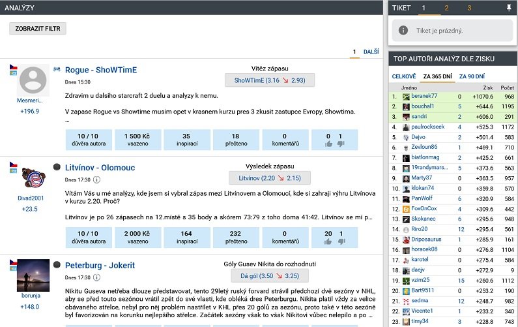Image resolution: width=518 pixels, height=327 pixels.
Task: Click paulrockseek avatar icon in ranking
Action: (406, 127)
